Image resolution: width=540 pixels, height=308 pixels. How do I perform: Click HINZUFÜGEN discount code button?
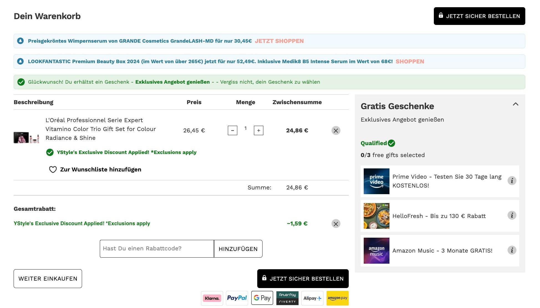coord(238,249)
